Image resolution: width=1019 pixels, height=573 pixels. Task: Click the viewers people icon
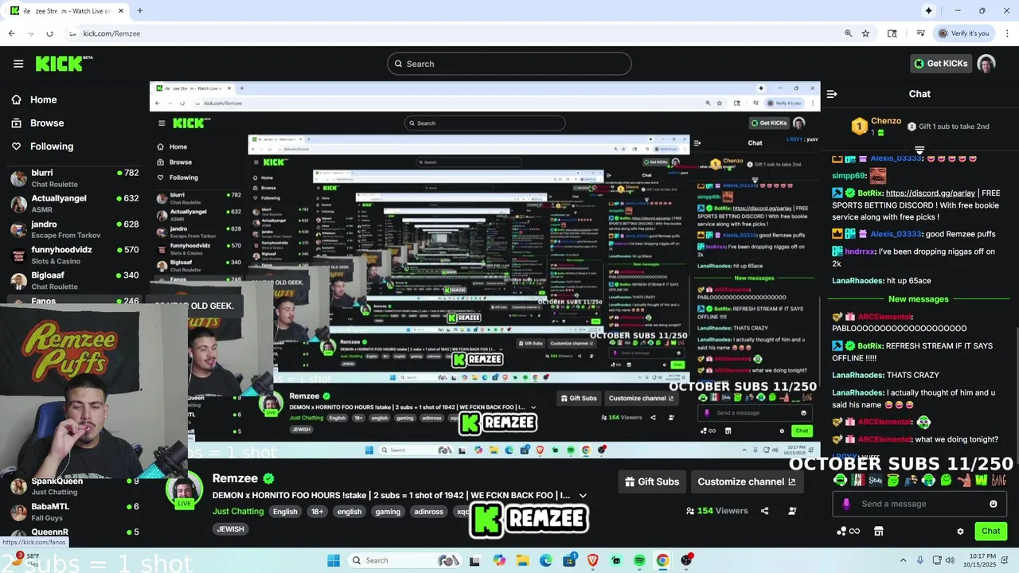click(x=690, y=511)
